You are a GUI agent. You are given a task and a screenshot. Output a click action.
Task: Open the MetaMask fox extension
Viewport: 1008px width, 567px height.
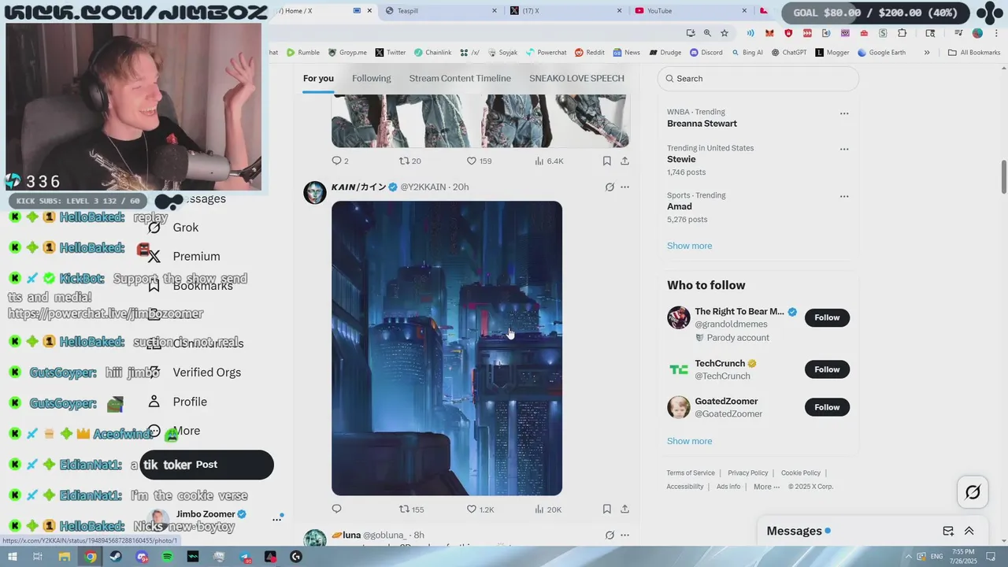pos(769,33)
